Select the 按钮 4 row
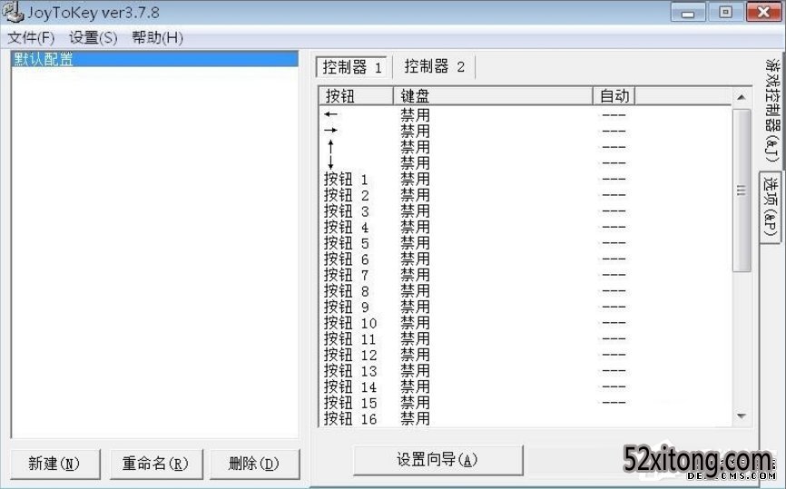 point(526,227)
